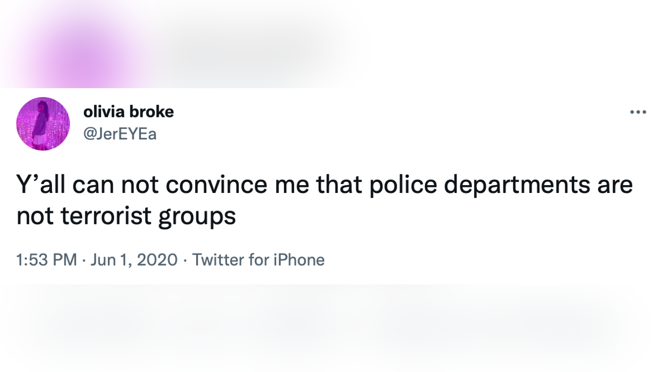Image resolution: width=663 pixels, height=372 pixels.
Task: Click the year 2020 in the tweet date
Action: [156, 260]
